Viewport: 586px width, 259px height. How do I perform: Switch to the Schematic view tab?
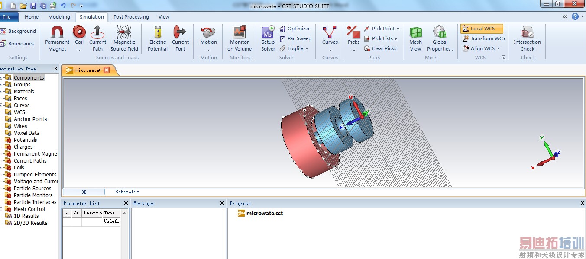click(x=127, y=192)
